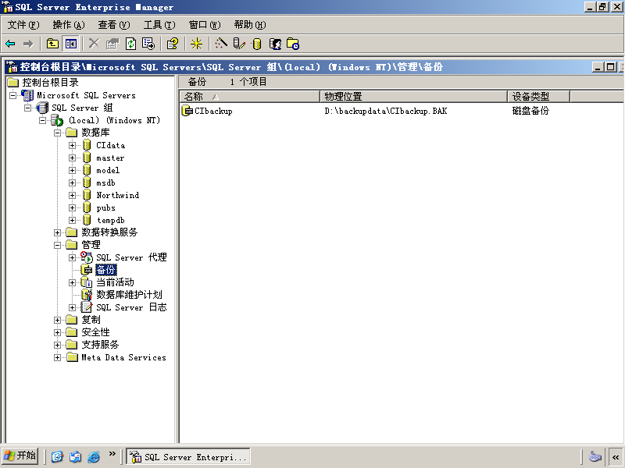Click the Properties toolbar icon
Screen dimensions: 625x468
pyautogui.click(x=112, y=44)
